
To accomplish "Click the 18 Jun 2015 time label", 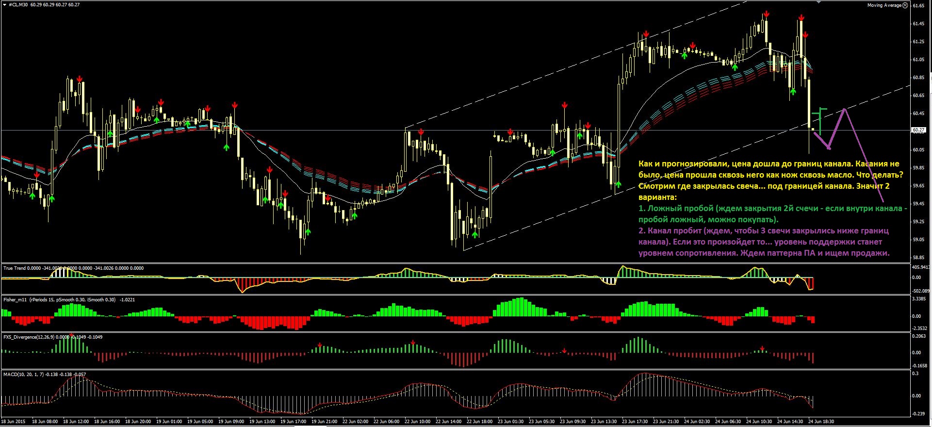I will tap(14, 421).
